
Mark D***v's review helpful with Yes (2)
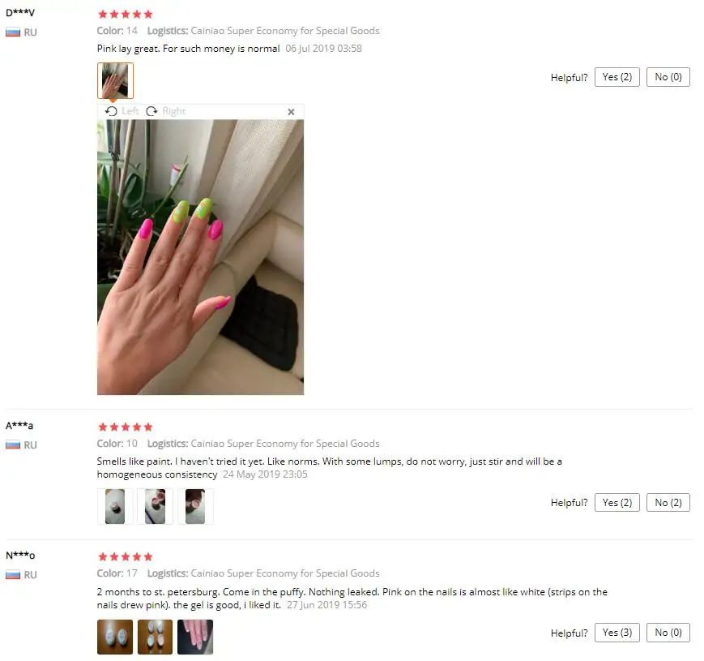coord(617,77)
